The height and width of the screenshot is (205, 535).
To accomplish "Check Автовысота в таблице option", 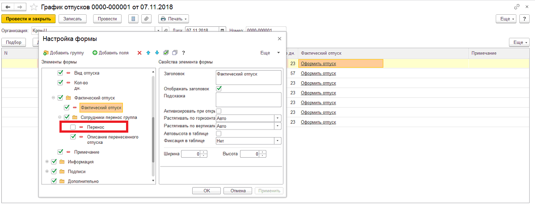I will 219,134.
